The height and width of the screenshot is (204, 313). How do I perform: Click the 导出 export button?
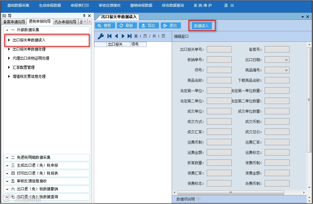(149, 26)
